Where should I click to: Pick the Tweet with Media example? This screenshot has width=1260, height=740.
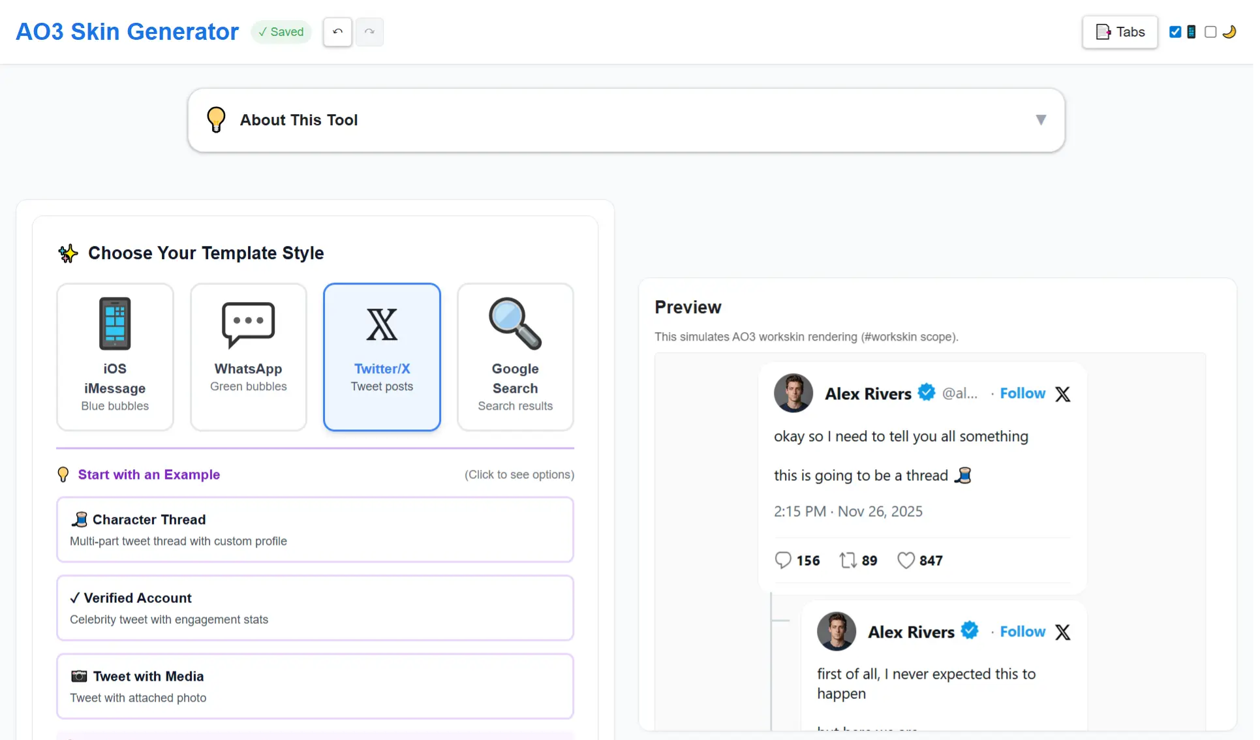[x=315, y=686]
